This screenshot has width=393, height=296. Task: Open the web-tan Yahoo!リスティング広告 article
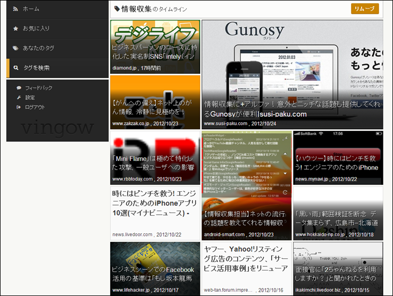click(x=247, y=269)
